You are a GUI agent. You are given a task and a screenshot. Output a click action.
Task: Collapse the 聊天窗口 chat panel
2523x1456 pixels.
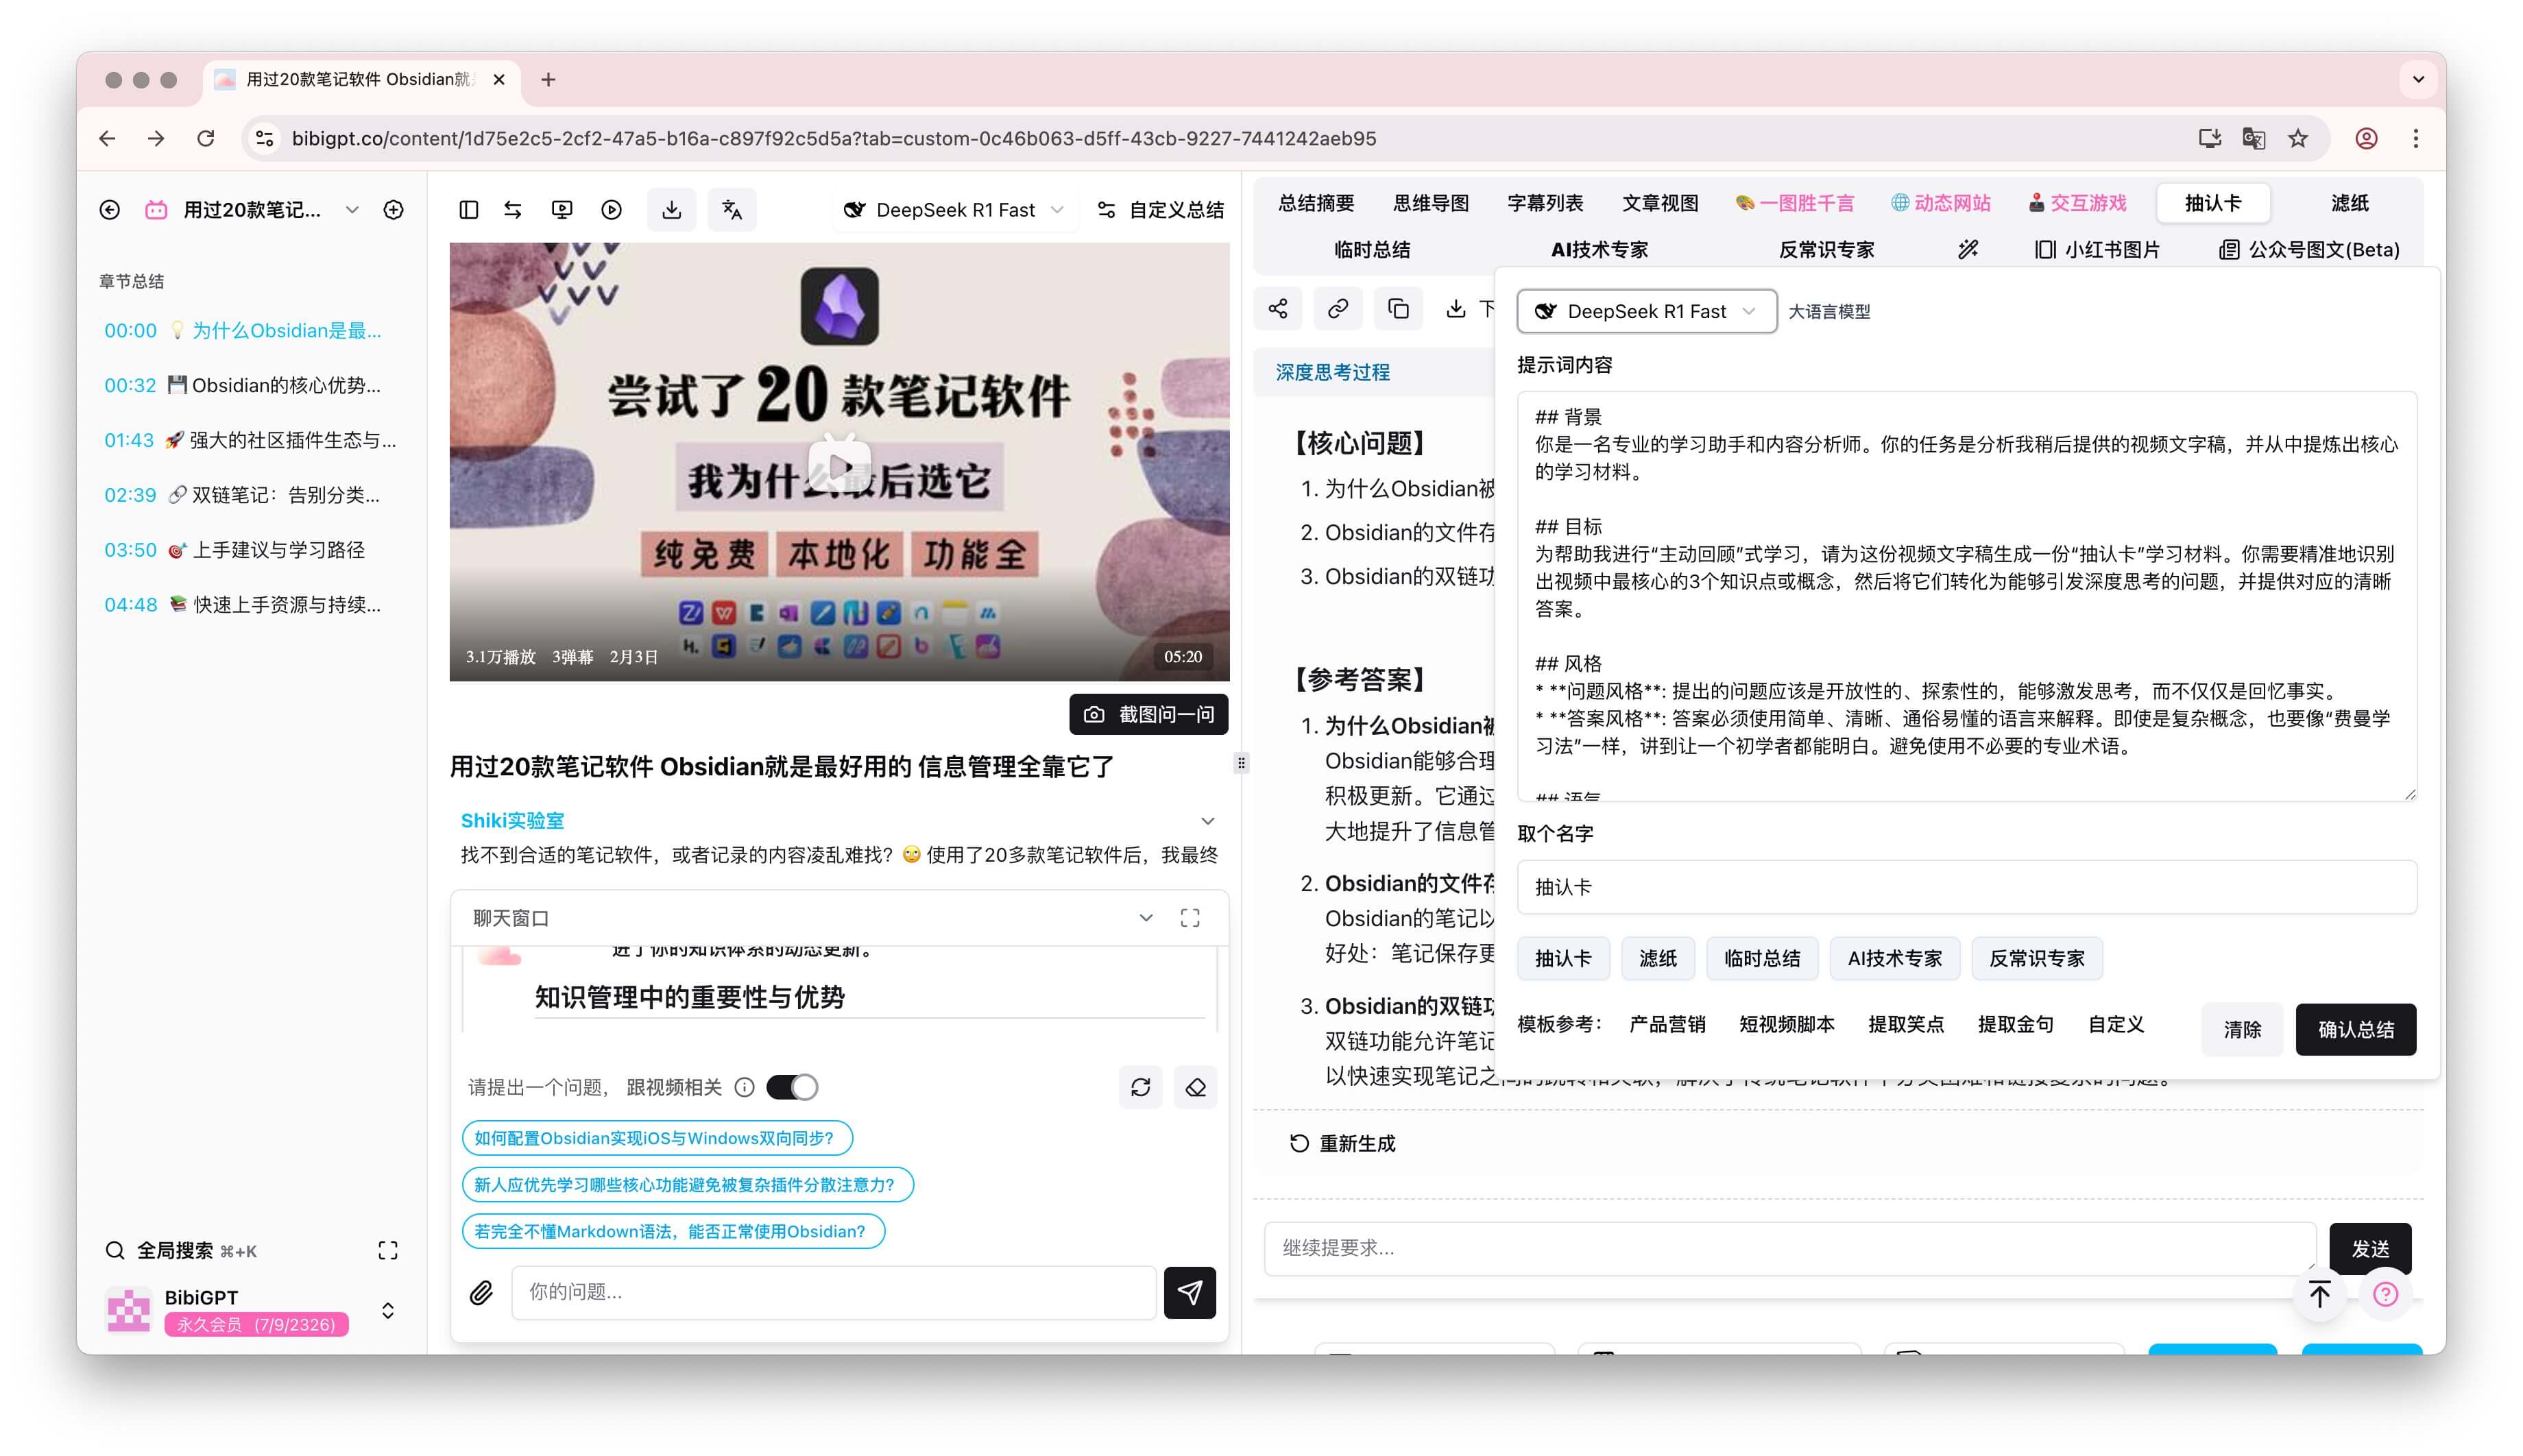tap(1145, 917)
